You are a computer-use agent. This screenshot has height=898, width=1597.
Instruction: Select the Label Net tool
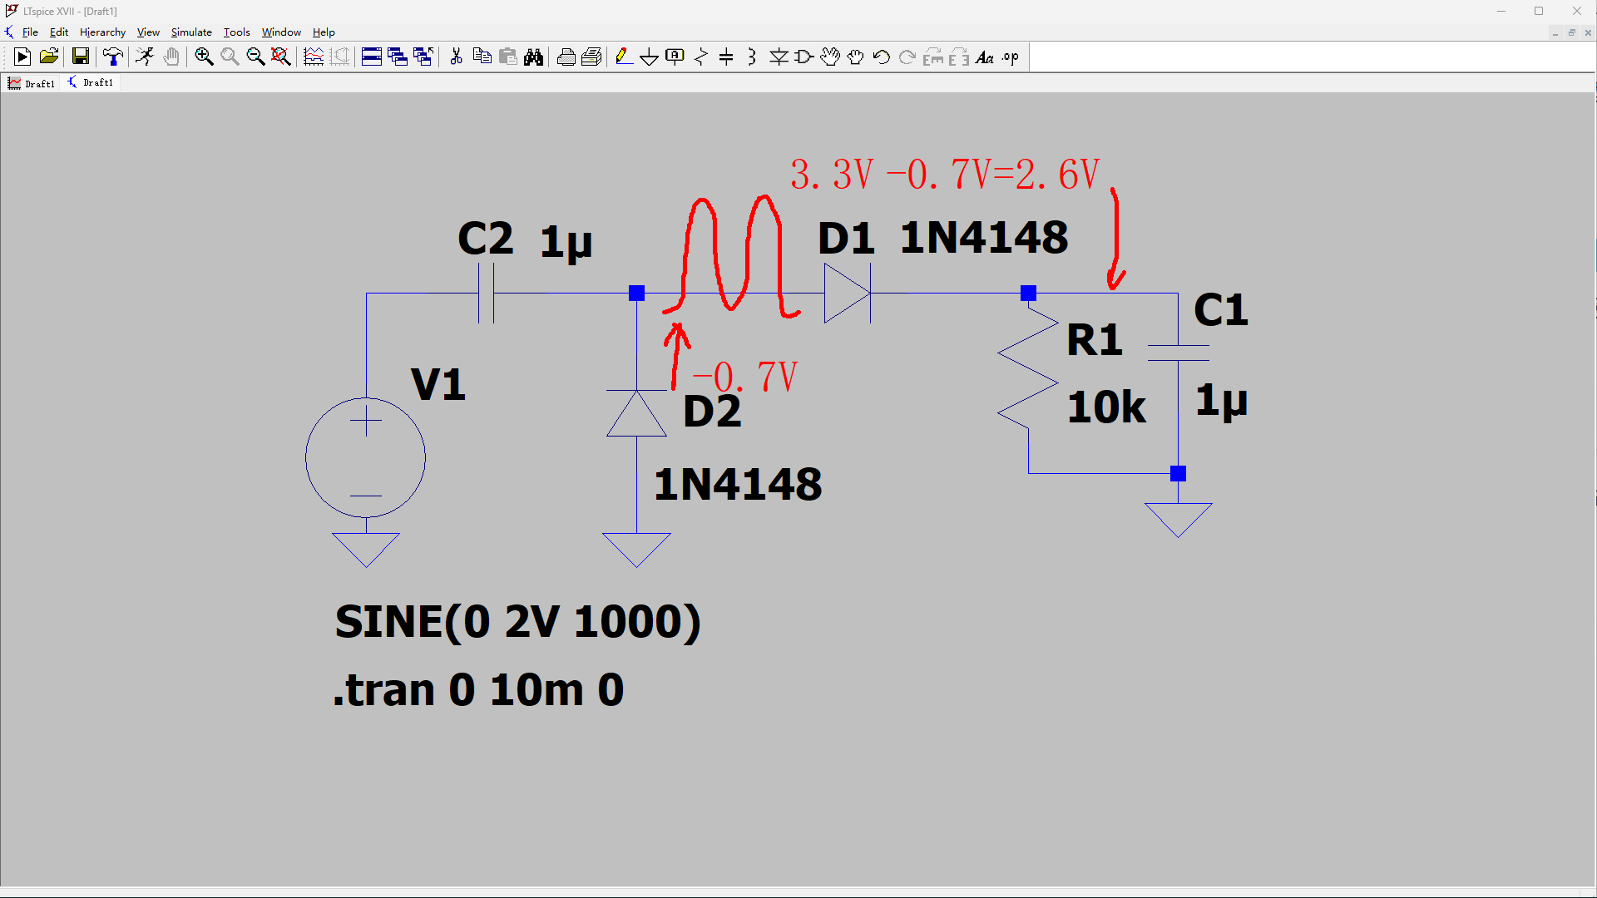(x=675, y=57)
